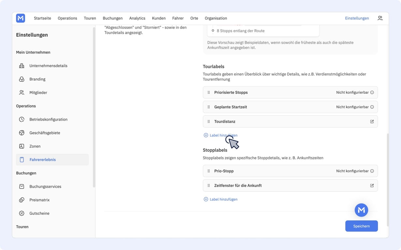This screenshot has width=401, height=250.
Task: Click the Branding circles icon
Action: point(22,79)
